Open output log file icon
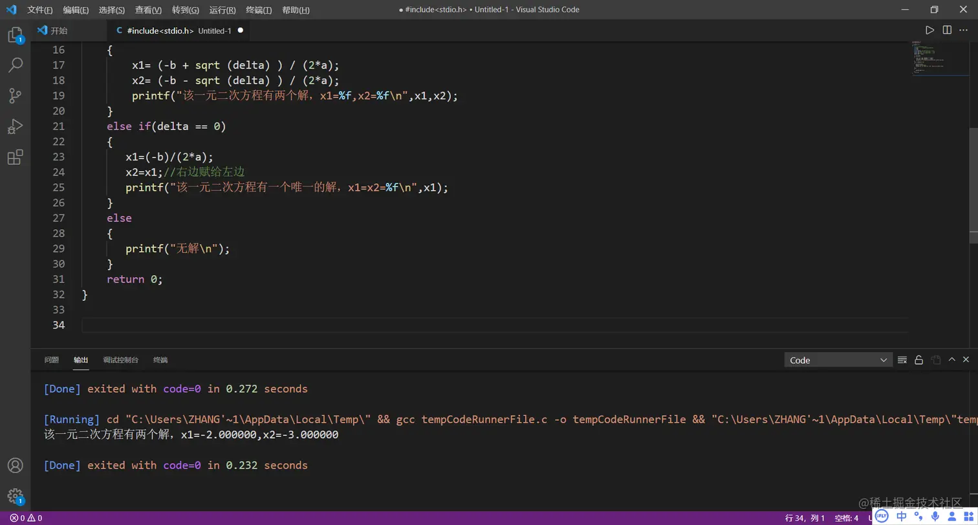 [935, 360]
